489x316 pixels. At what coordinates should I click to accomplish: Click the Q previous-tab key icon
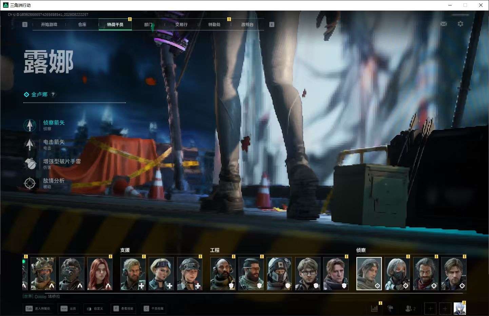click(x=25, y=24)
